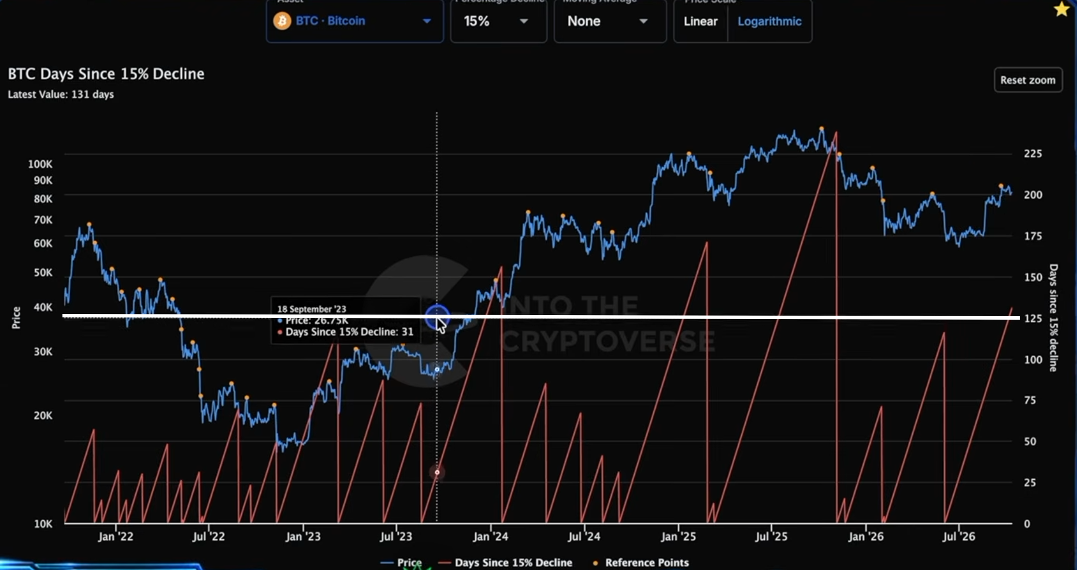1077x570 pixels.
Task: Click the red Days Since legend line swatch
Action: click(444, 562)
